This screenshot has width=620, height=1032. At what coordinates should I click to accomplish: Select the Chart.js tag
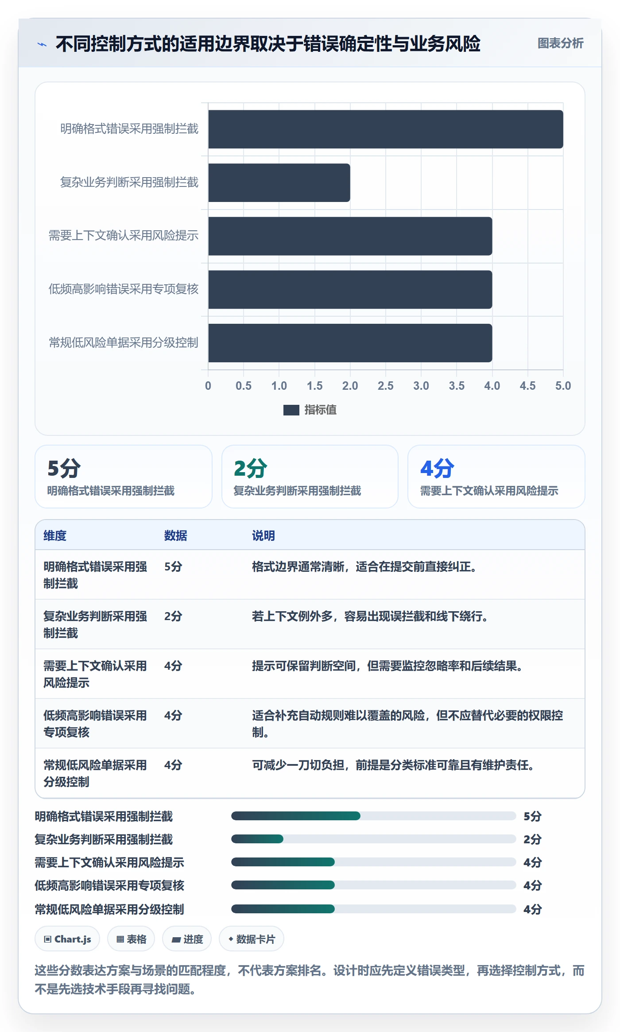point(67,939)
